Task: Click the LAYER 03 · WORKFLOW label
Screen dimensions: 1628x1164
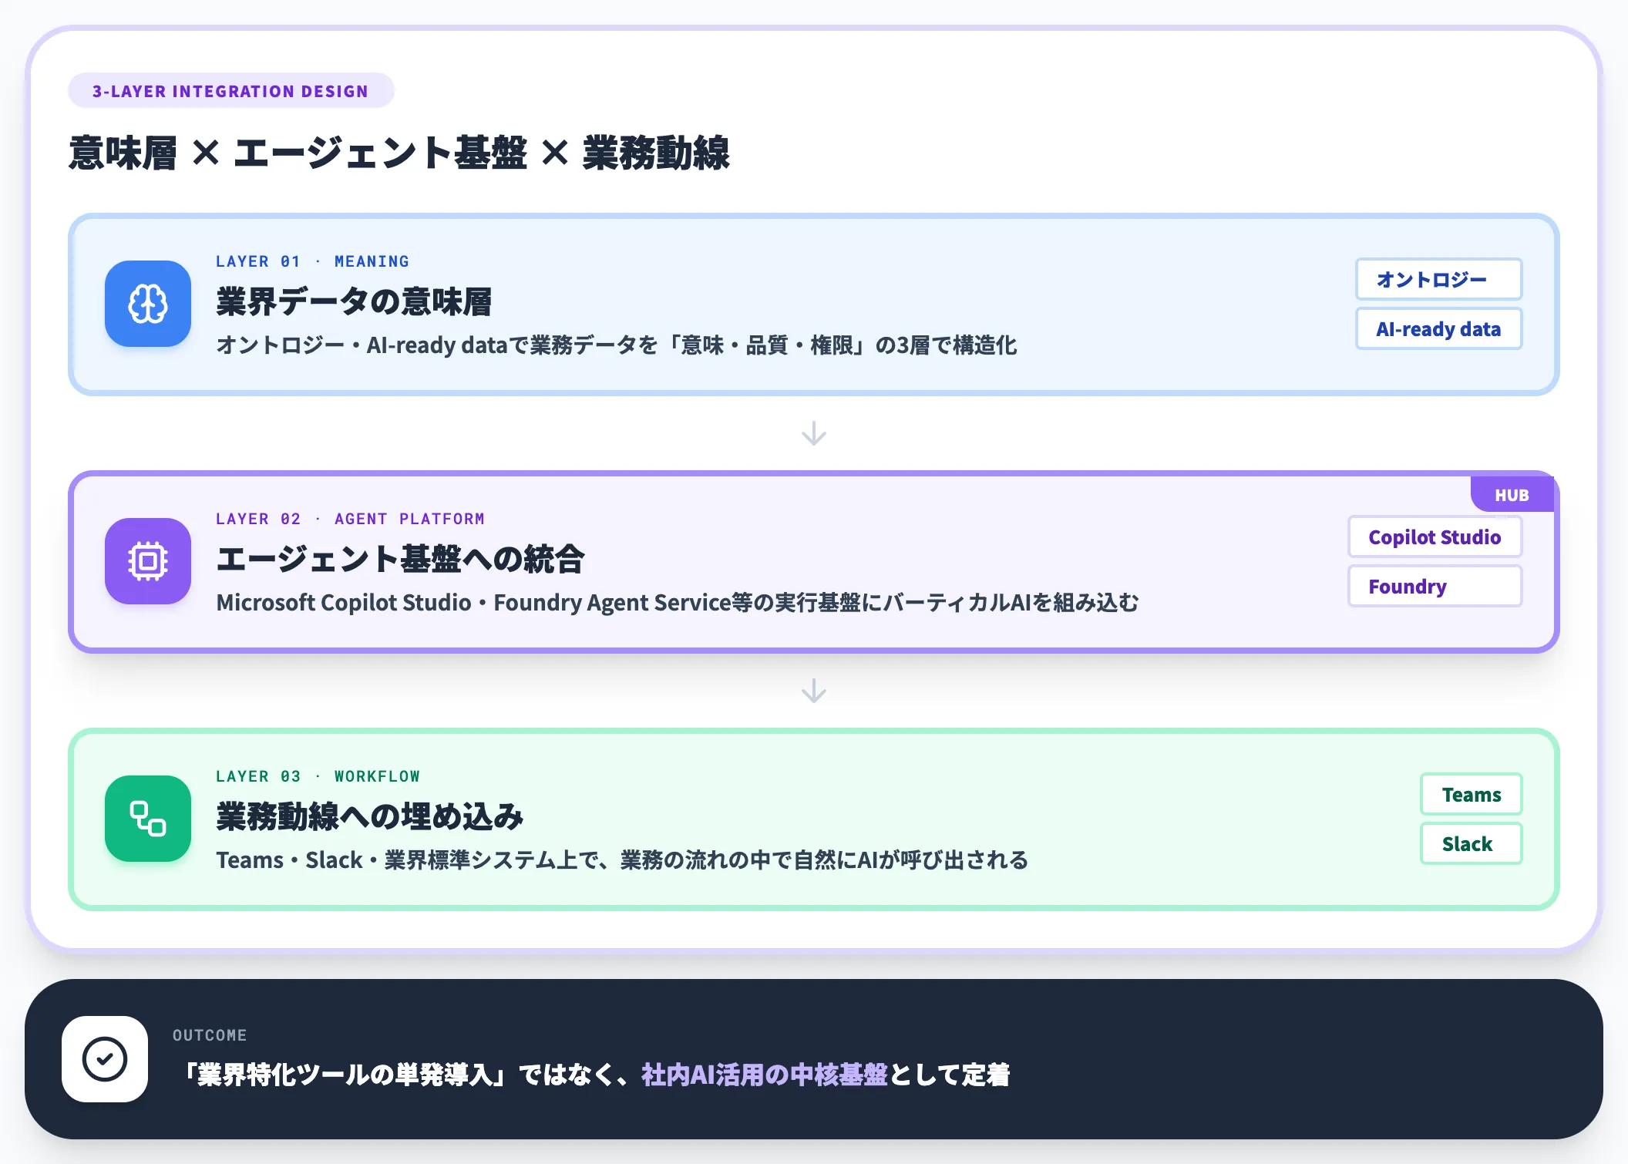Action: (x=318, y=776)
